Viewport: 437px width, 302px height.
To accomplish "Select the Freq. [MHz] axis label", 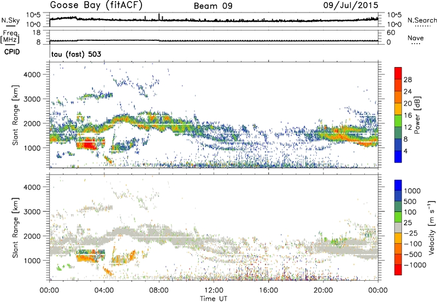I will click(10, 37).
